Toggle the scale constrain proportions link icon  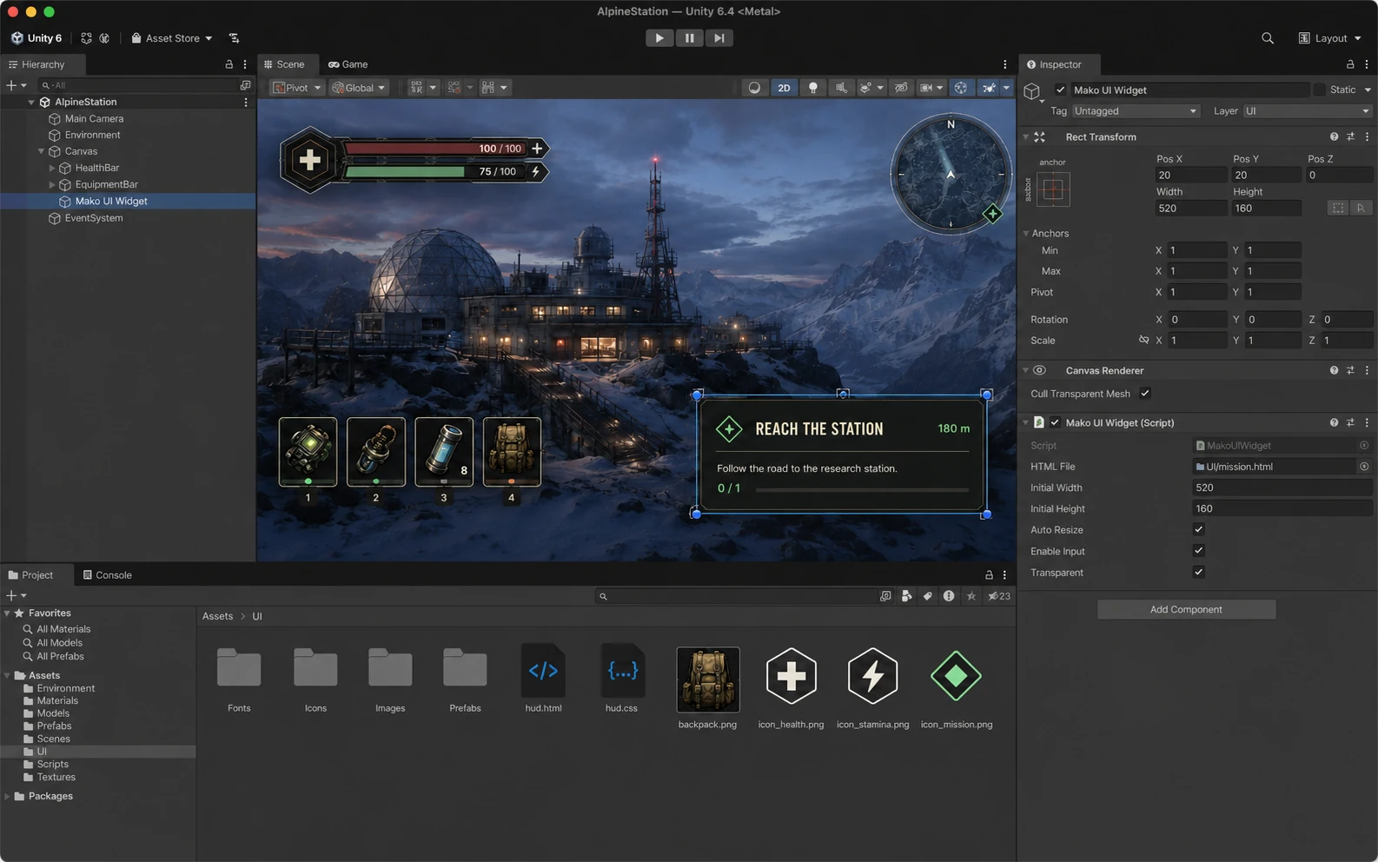click(1143, 341)
